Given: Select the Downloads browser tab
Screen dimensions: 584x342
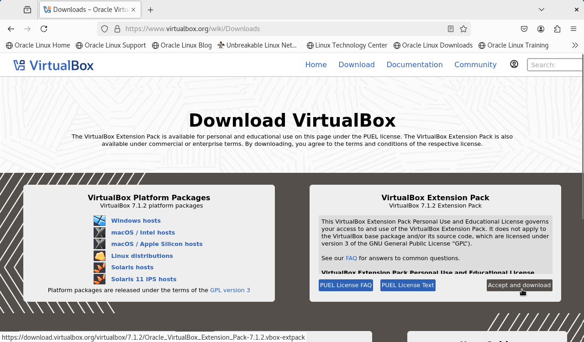Looking at the screenshot, I should [x=90, y=10].
